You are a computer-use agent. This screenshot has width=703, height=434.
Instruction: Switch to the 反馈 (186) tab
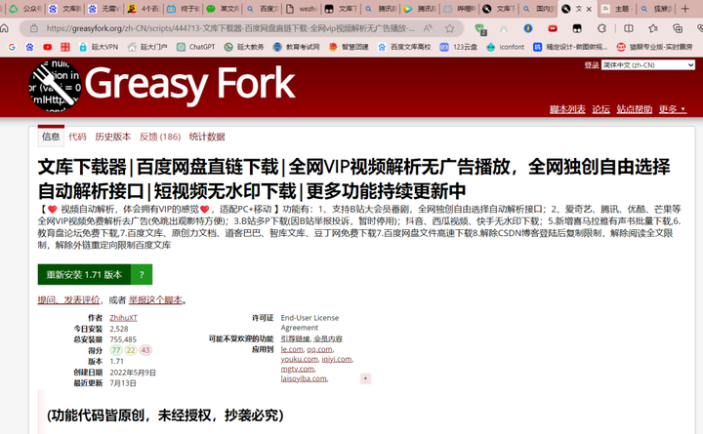[160, 137]
